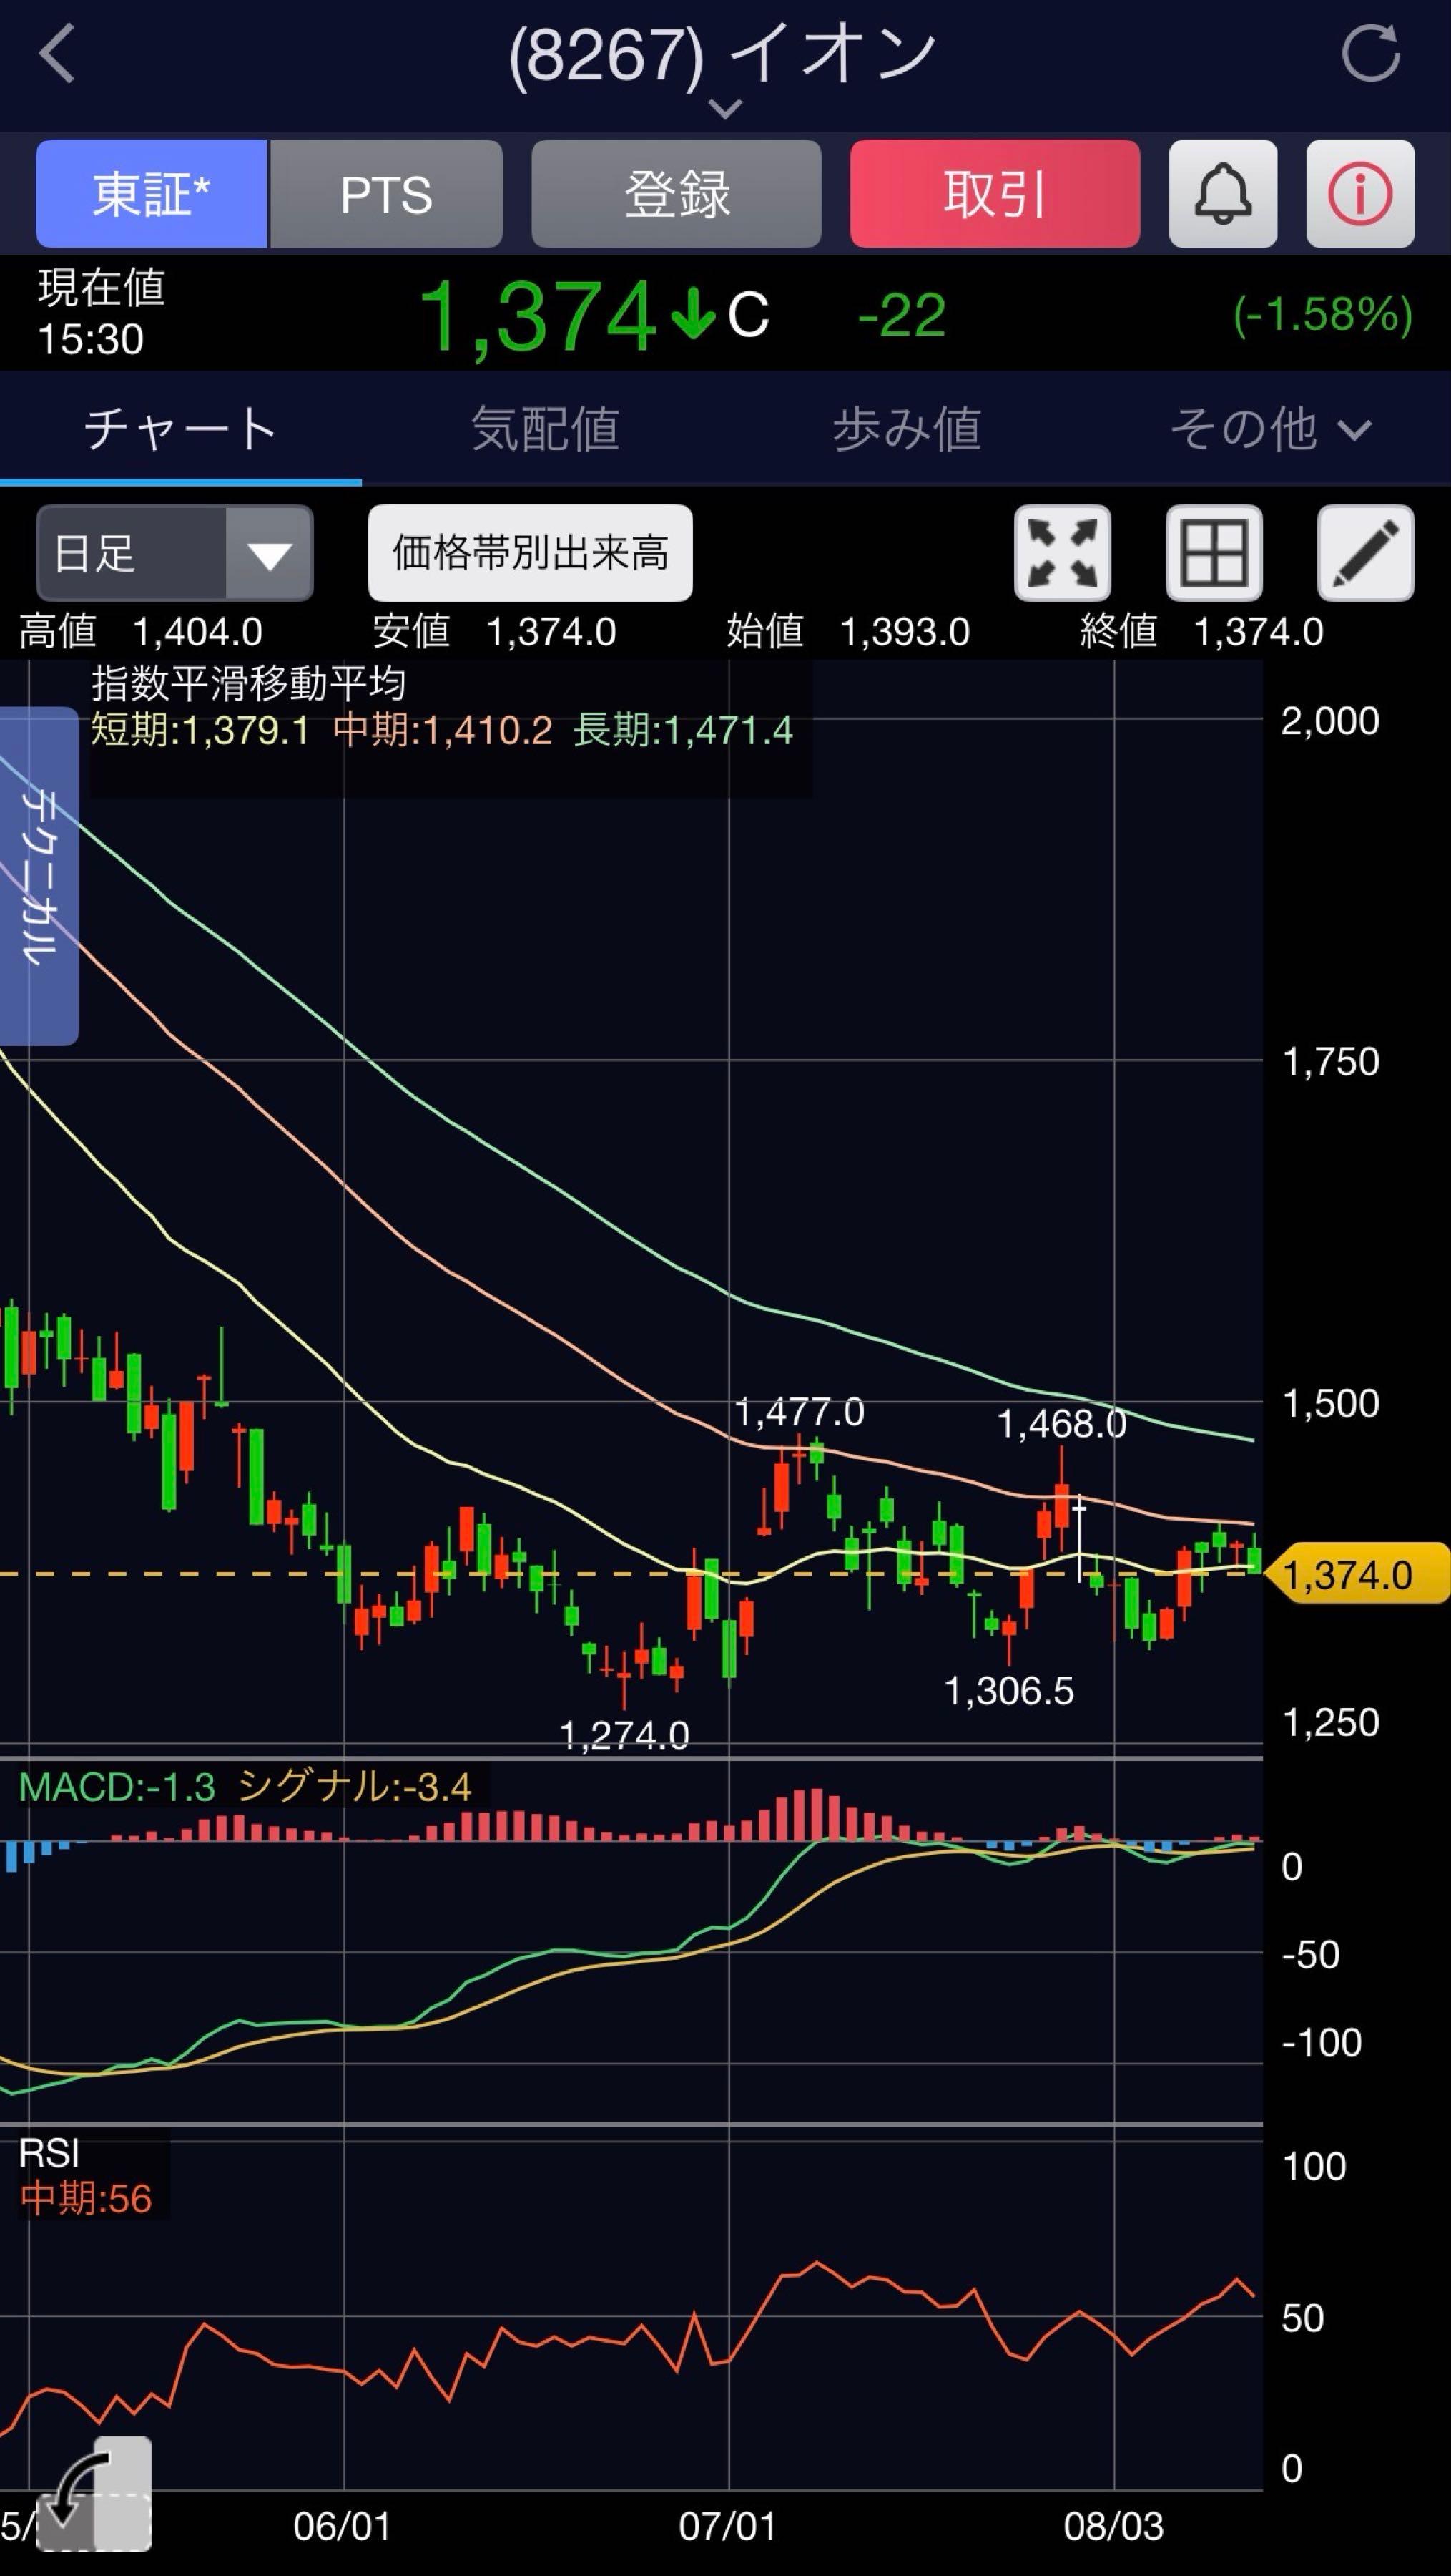Screen dimensions: 1451x2576
Task: Tap the -22 price change value
Action: (x=901, y=316)
